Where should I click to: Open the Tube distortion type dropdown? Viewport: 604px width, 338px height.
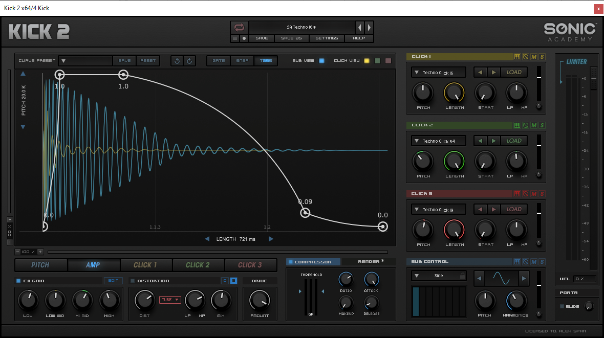pos(170,300)
